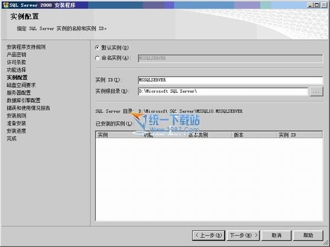Select 功能选择 step in sidebar
The width and height of the screenshot is (330, 247).
[x=16, y=70]
